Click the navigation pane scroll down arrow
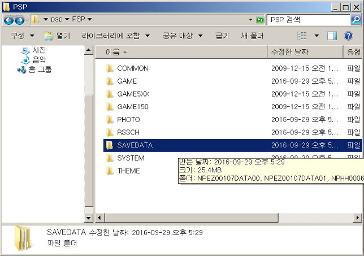 88,218
